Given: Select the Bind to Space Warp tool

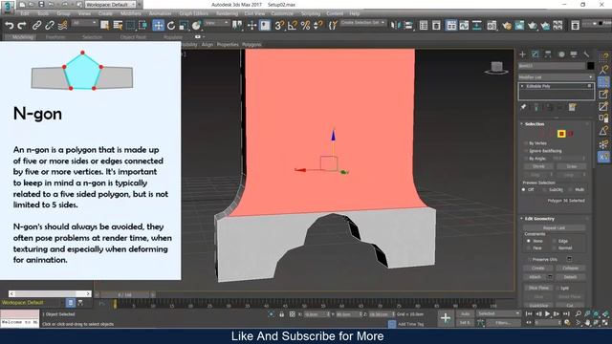Looking at the screenshot, I should point(62,26).
